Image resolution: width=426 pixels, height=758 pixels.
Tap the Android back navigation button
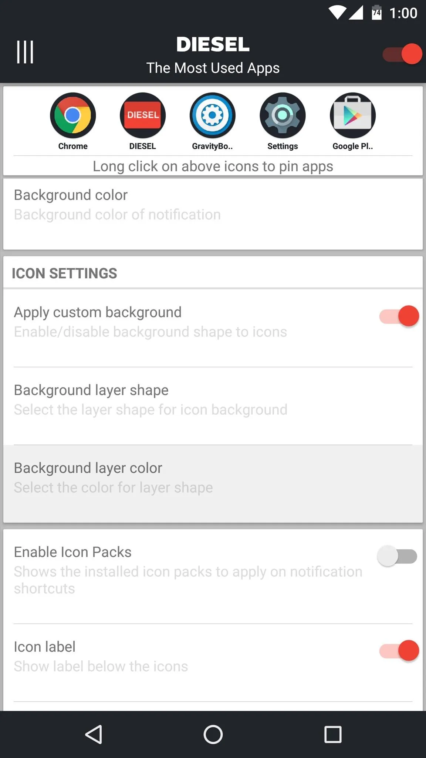coord(94,734)
